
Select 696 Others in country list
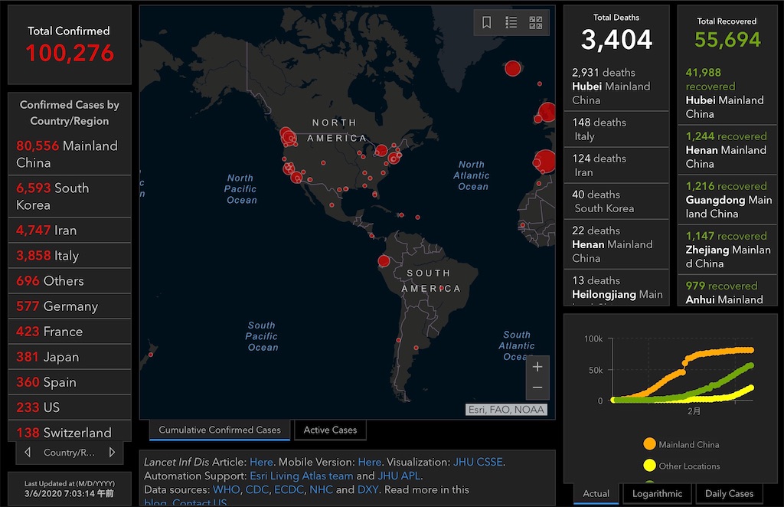[x=70, y=281]
